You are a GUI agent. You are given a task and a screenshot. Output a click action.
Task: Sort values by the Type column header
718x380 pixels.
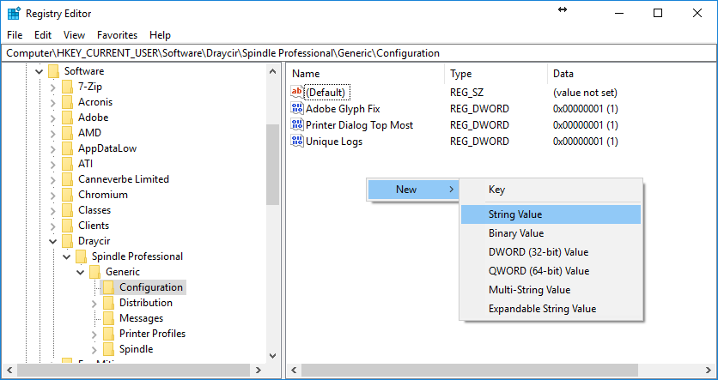point(496,74)
